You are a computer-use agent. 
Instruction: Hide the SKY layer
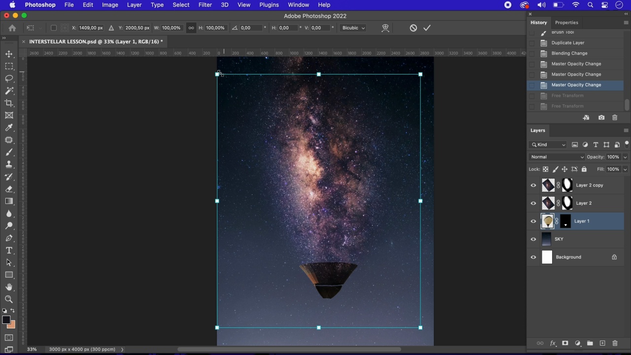coord(533,239)
